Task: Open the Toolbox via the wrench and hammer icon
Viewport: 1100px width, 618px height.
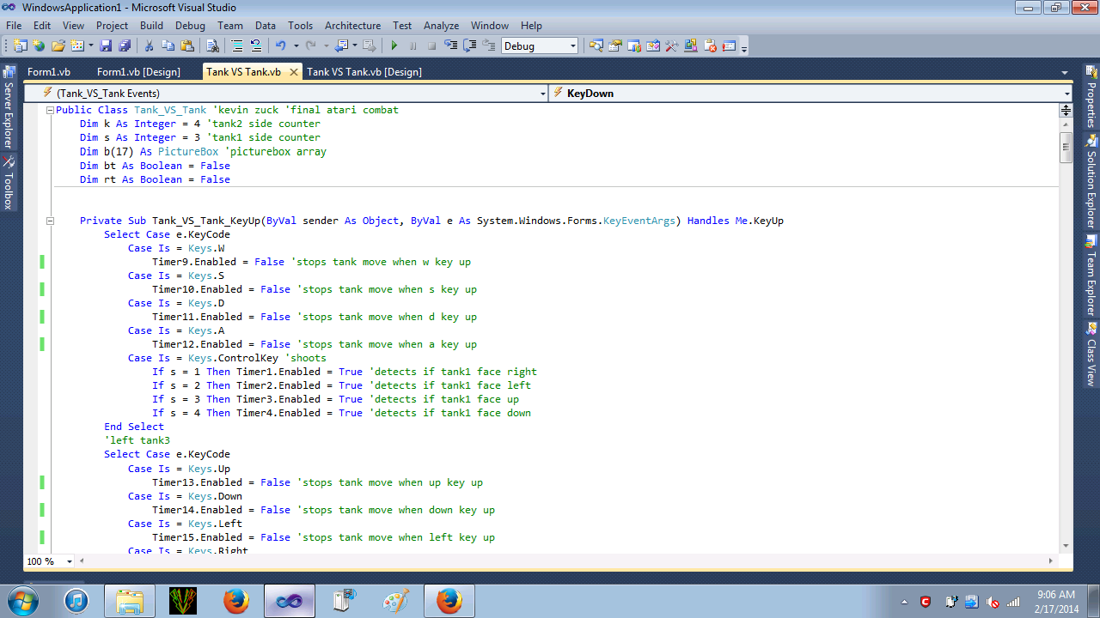Action: (x=672, y=45)
